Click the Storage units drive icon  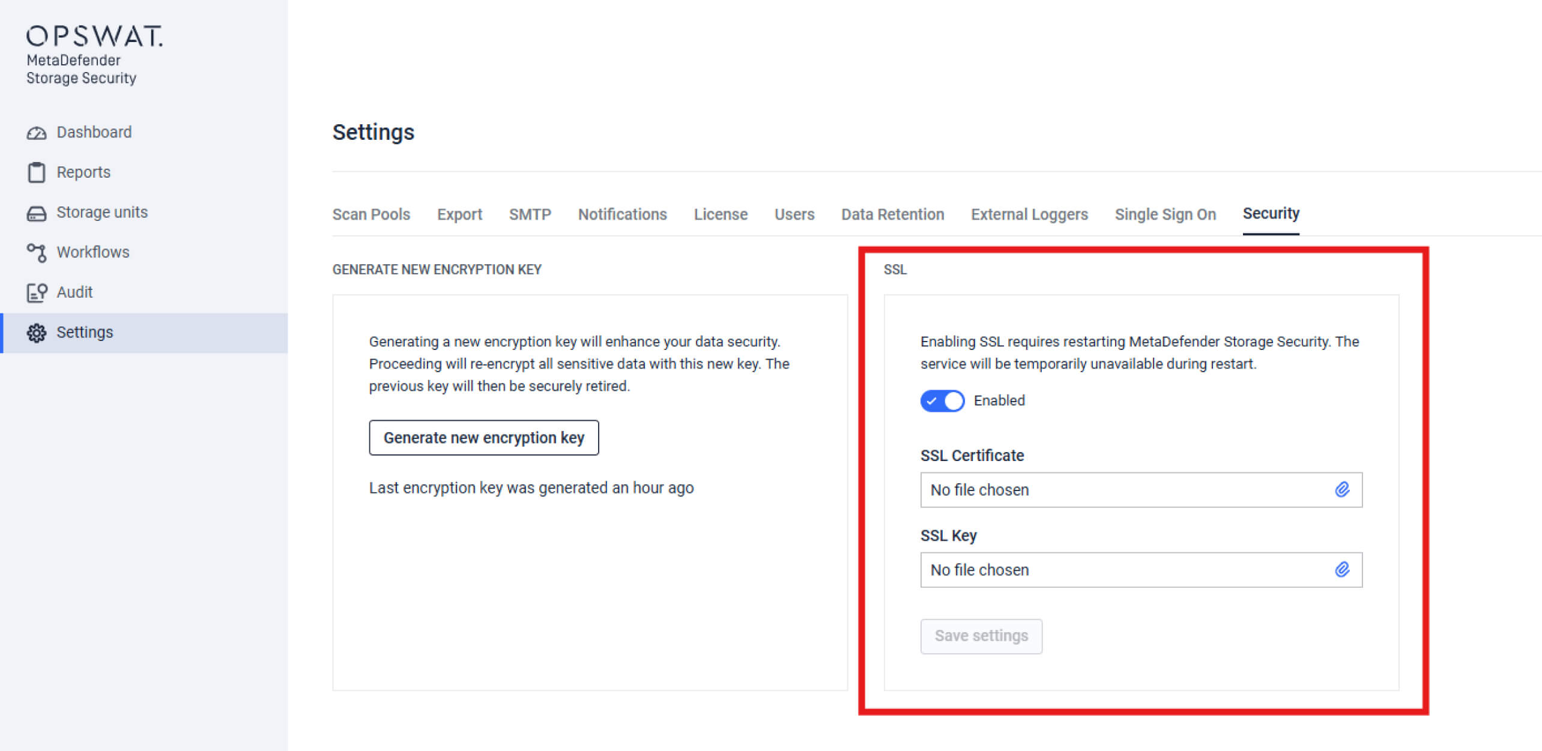coord(37,212)
